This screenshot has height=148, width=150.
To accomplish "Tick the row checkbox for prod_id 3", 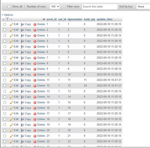I will 5,36.
